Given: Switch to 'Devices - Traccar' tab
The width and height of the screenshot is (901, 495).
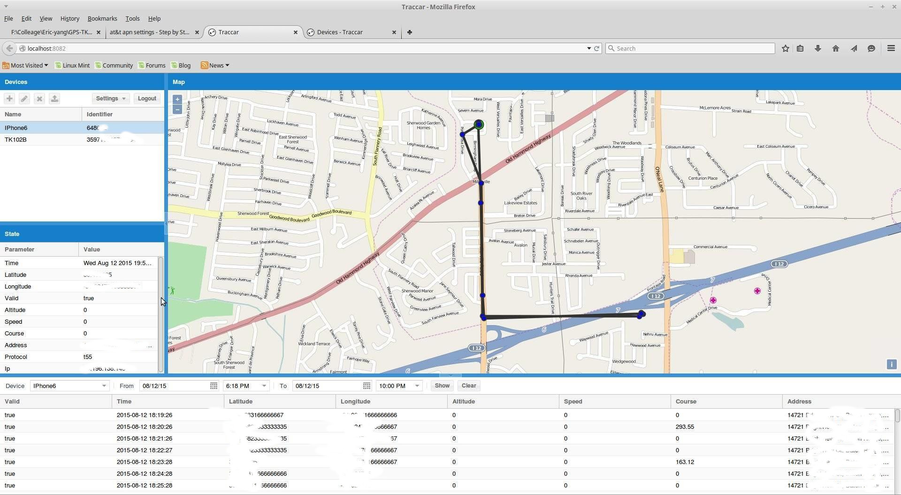Looking at the screenshot, I should pyautogui.click(x=351, y=32).
